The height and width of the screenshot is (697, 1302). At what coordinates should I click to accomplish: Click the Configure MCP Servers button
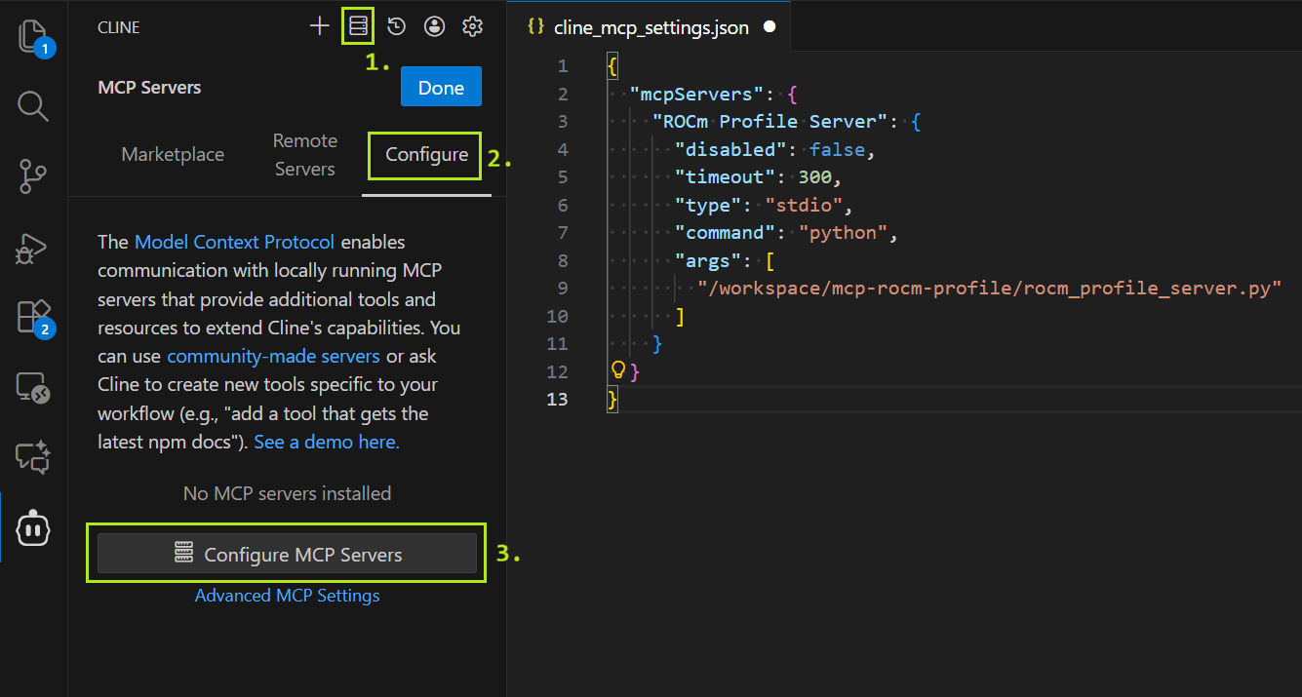[287, 555]
